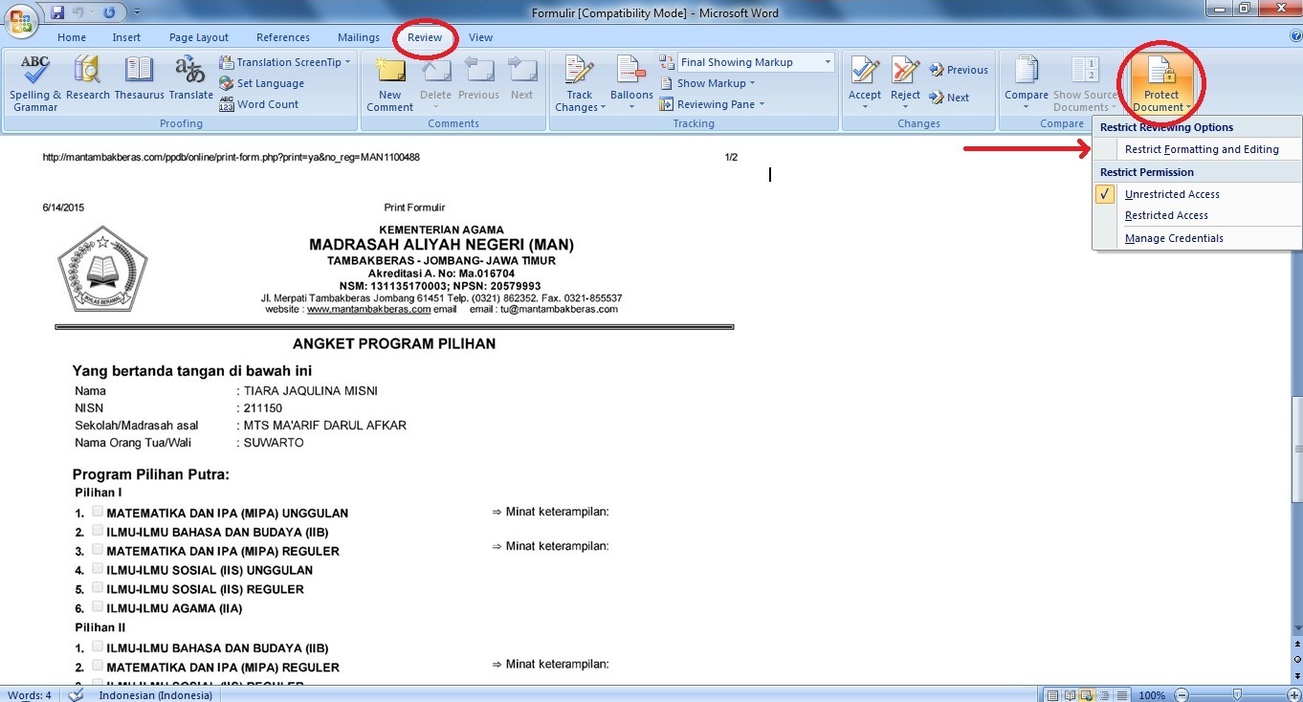Image resolution: width=1303 pixels, height=702 pixels.
Task: Open the References tab
Action: click(283, 37)
